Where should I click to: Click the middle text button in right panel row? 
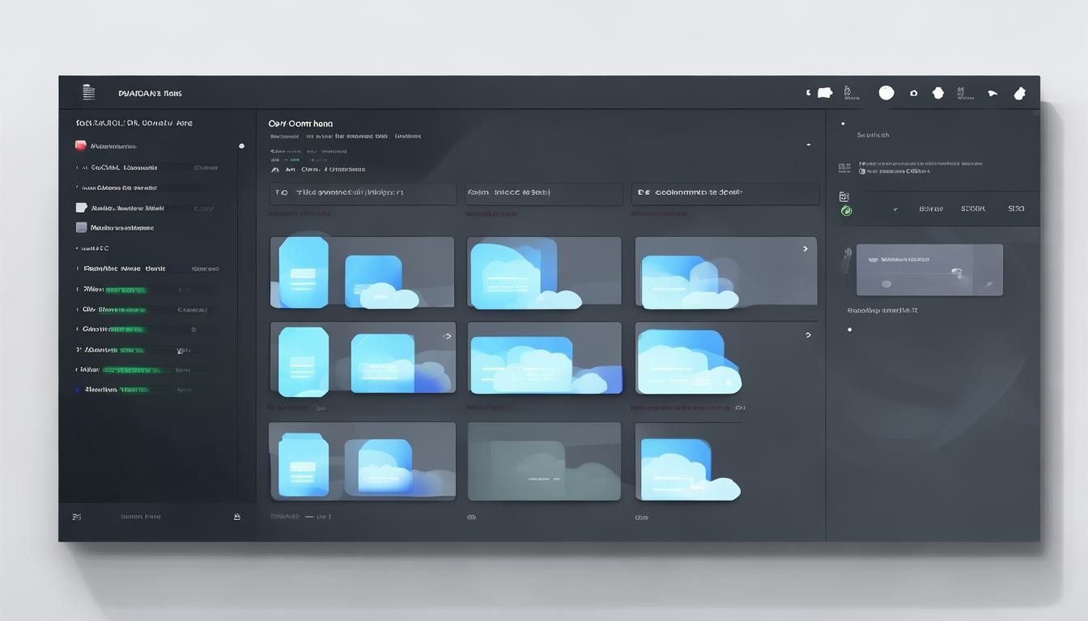pos(973,209)
